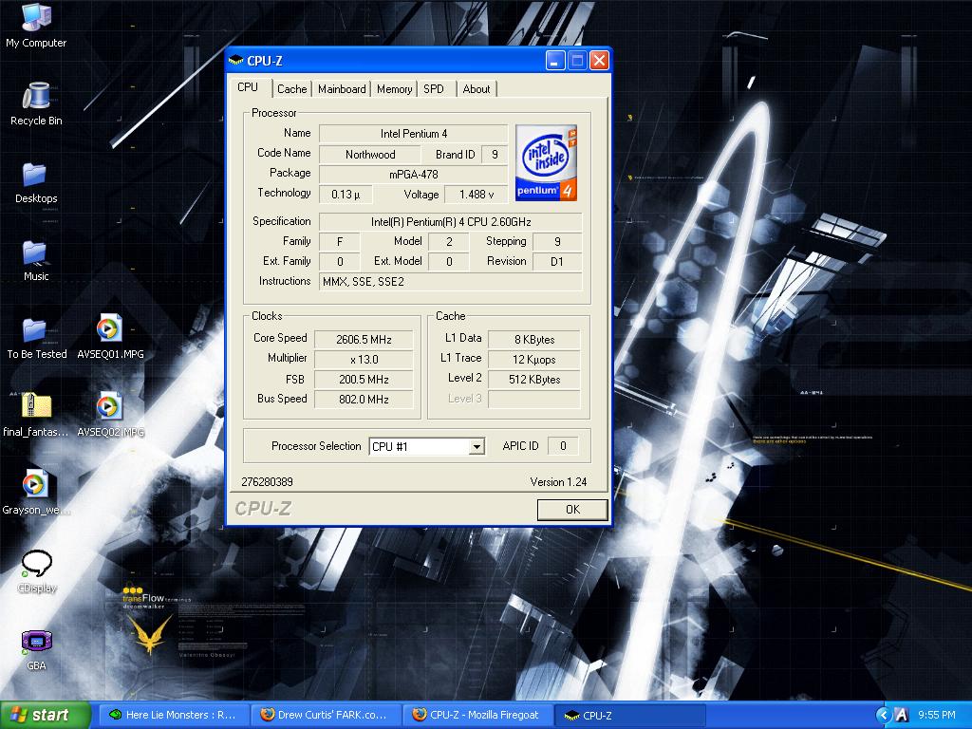The height and width of the screenshot is (729, 972).
Task: Click the Ext. Family value 0
Action: (340, 262)
